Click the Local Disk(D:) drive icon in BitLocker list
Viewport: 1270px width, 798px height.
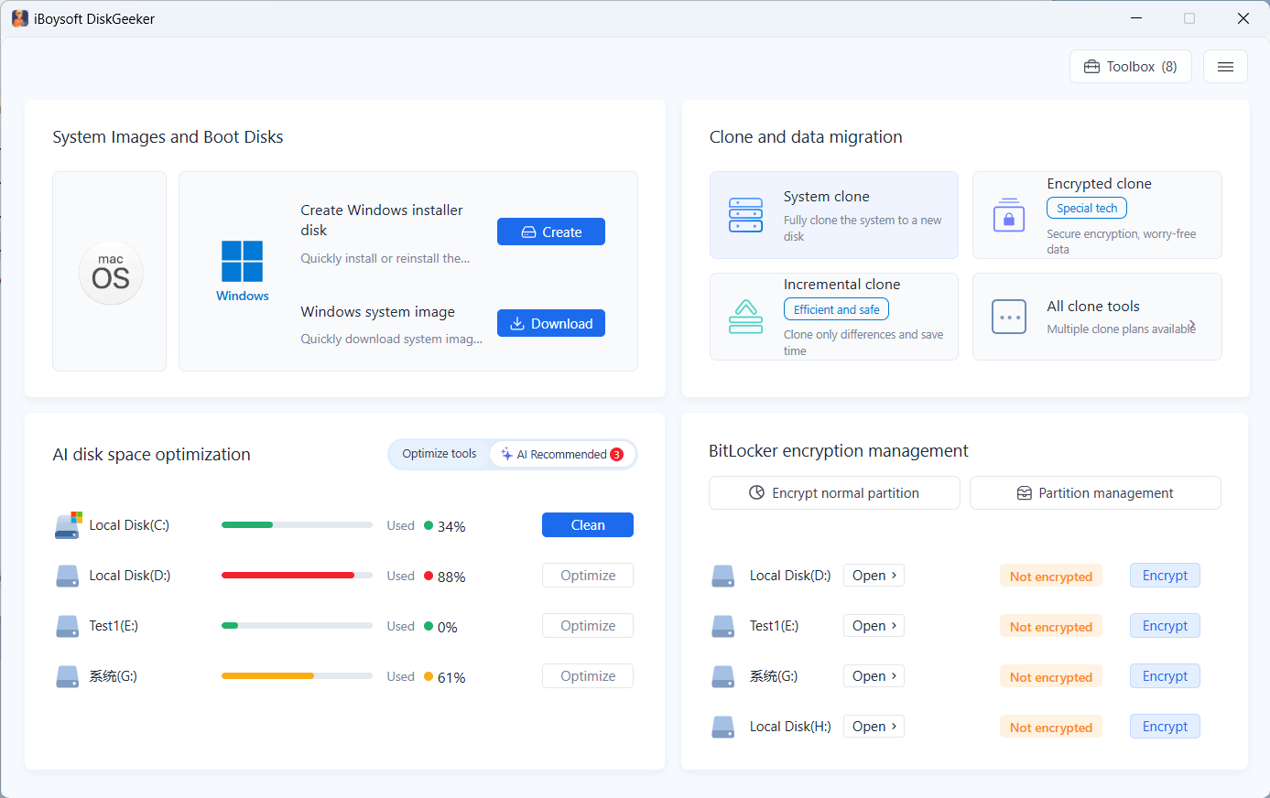[723, 576]
